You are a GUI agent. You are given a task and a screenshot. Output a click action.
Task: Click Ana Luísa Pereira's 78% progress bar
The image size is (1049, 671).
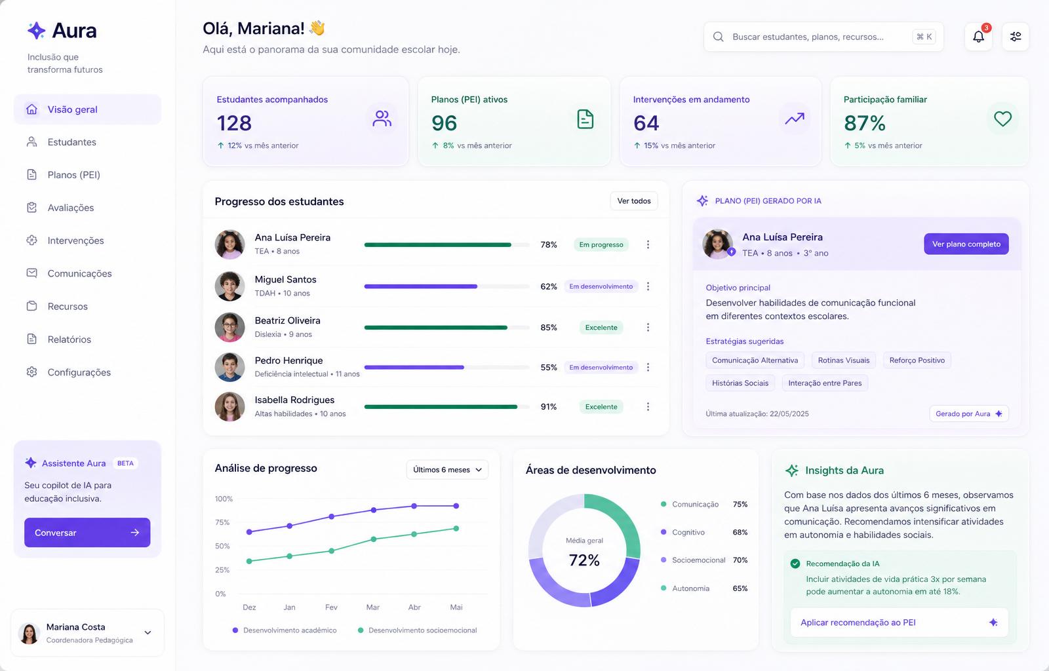(x=446, y=244)
